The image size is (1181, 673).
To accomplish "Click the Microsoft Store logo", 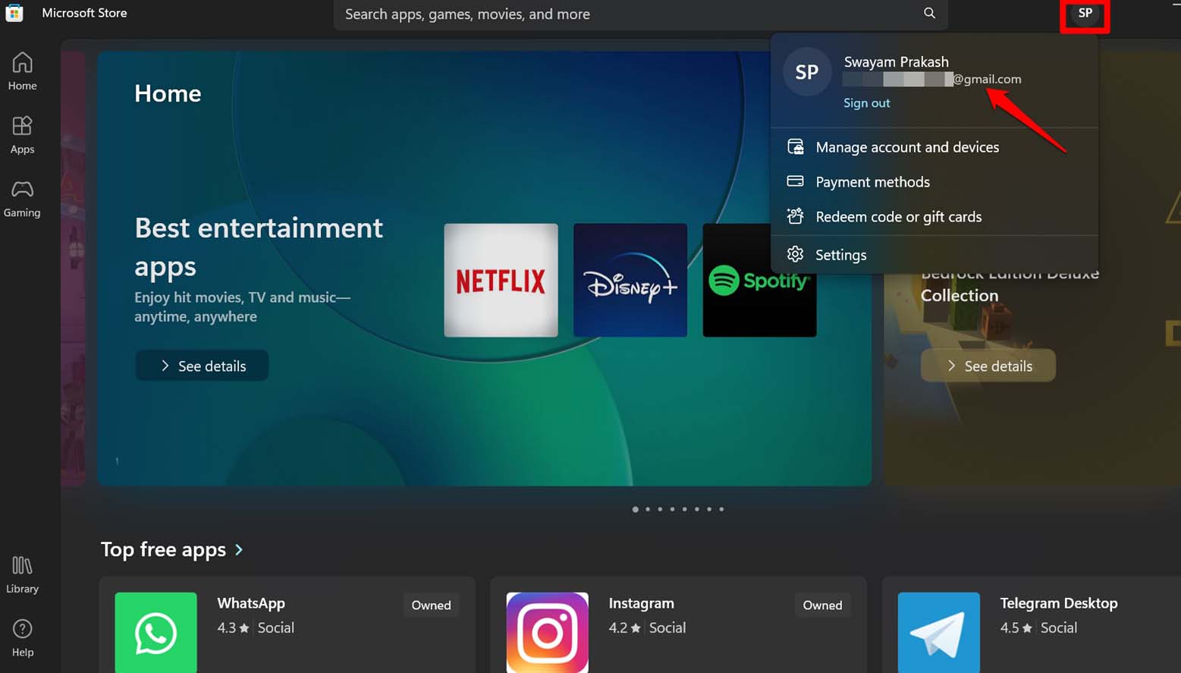I will pos(14,13).
